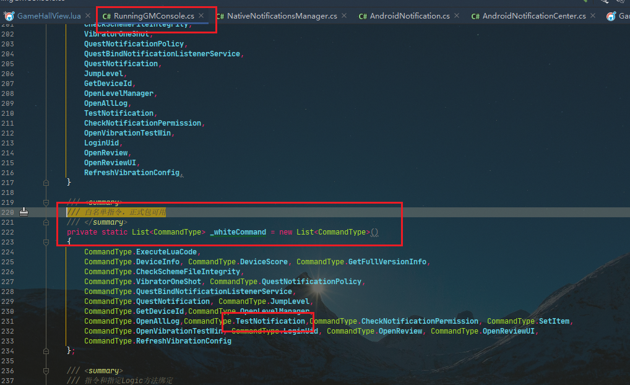The height and width of the screenshot is (385, 630).
Task: Click RefreshVibrationConfig on line 216
Action: coord(132,173)
